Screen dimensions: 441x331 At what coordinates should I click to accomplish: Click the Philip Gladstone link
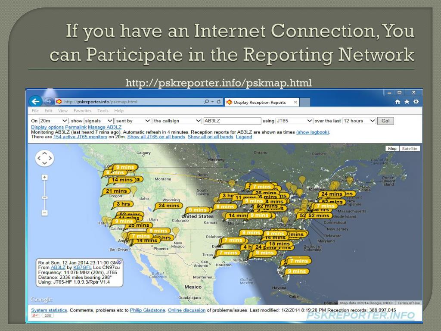pos(147,310)
